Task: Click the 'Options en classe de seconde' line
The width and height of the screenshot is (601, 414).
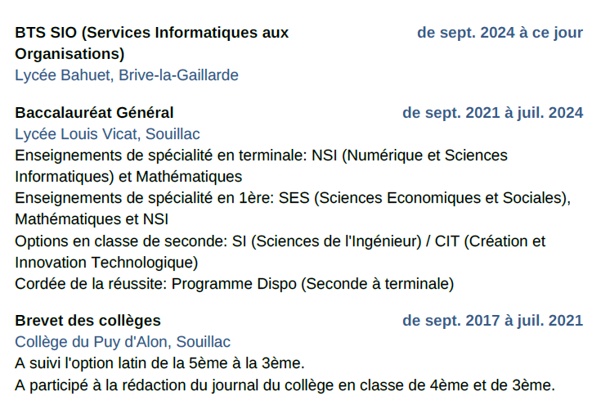Action: point(280,241)
